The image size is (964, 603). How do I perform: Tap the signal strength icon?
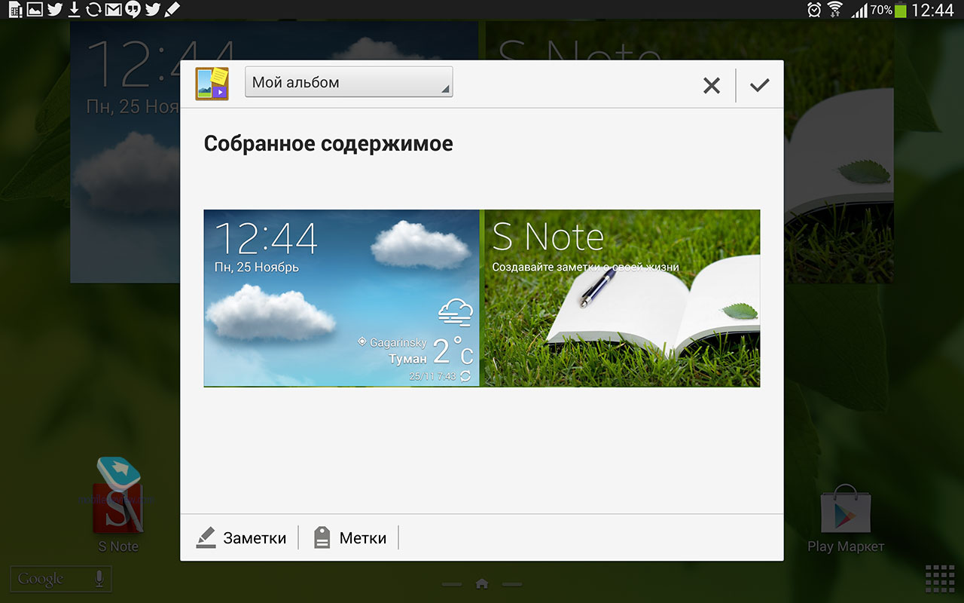[859, 10]
